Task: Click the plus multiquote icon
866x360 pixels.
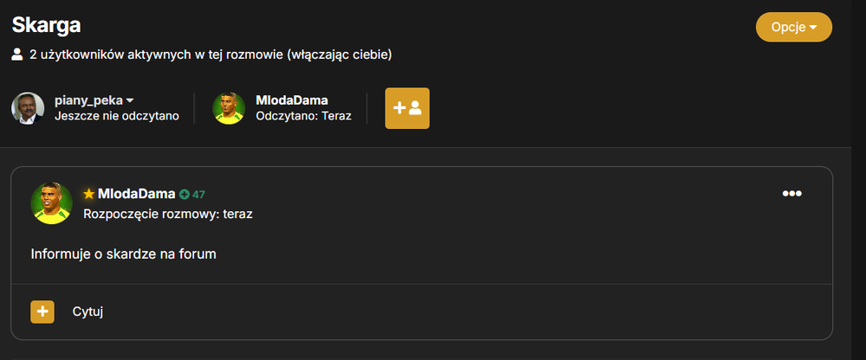Action: pos(42,312)
